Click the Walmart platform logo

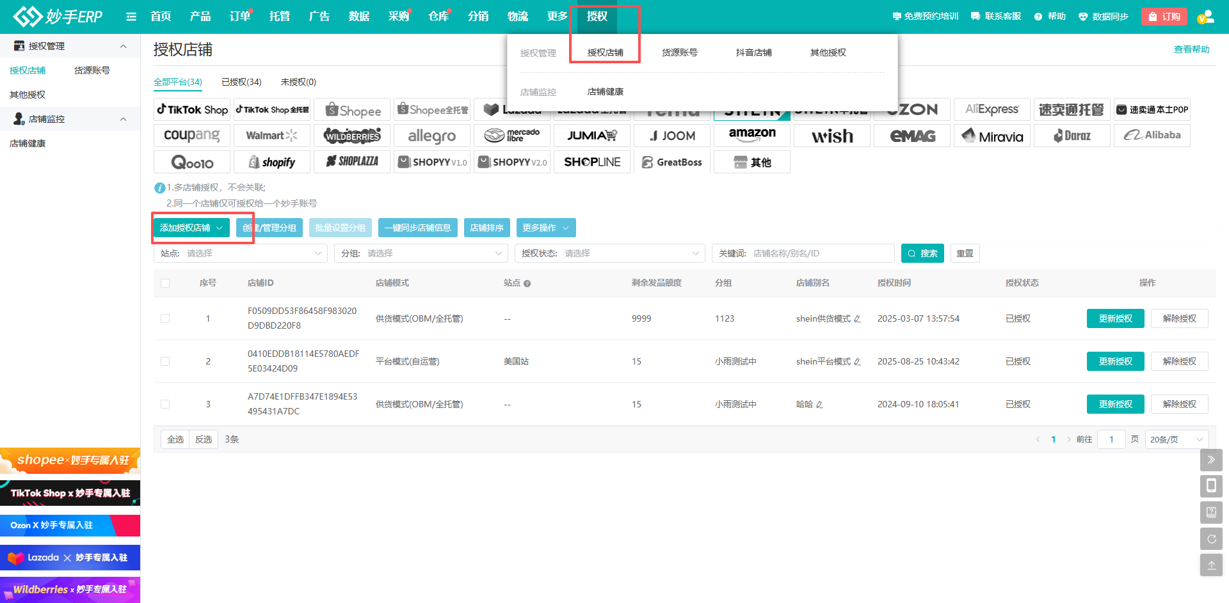272,136
